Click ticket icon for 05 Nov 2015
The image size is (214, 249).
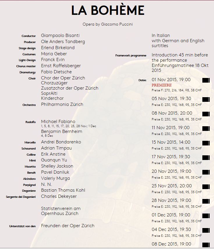(206, 99)
